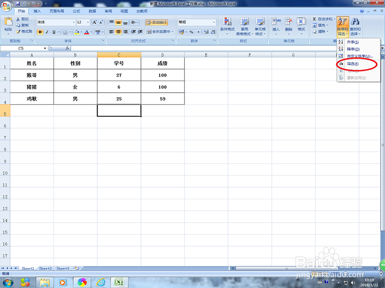385x288 pixels.
Task: Toggle top vertical alignment
Action: (x=112, y=22)
